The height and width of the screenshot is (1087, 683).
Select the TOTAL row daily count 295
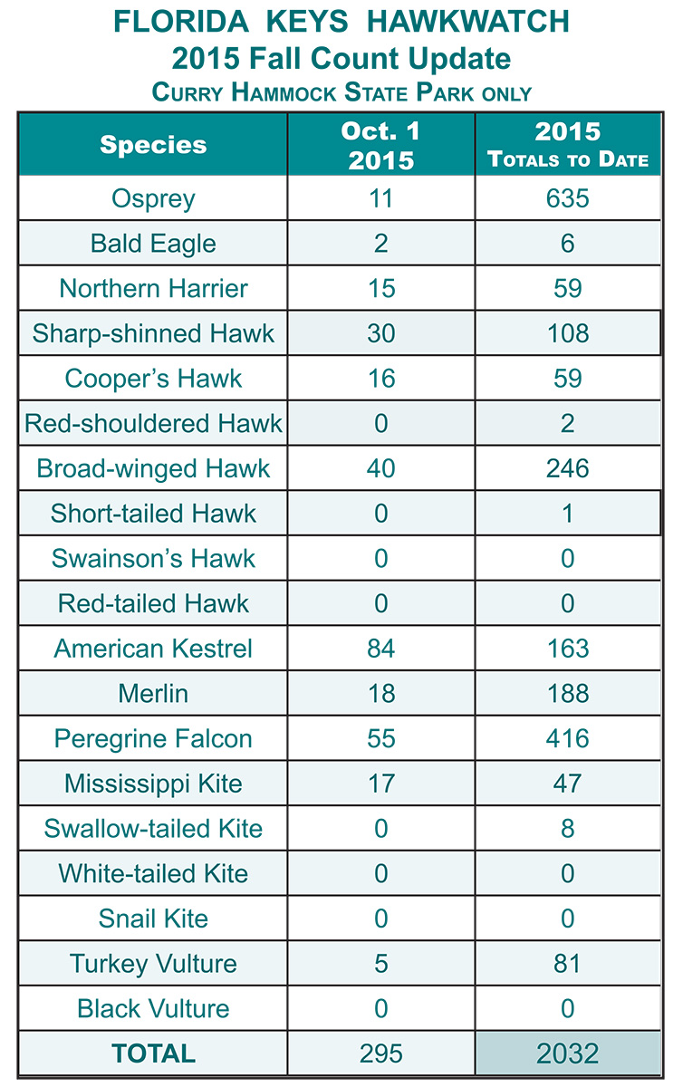(x=380, y=1053)
